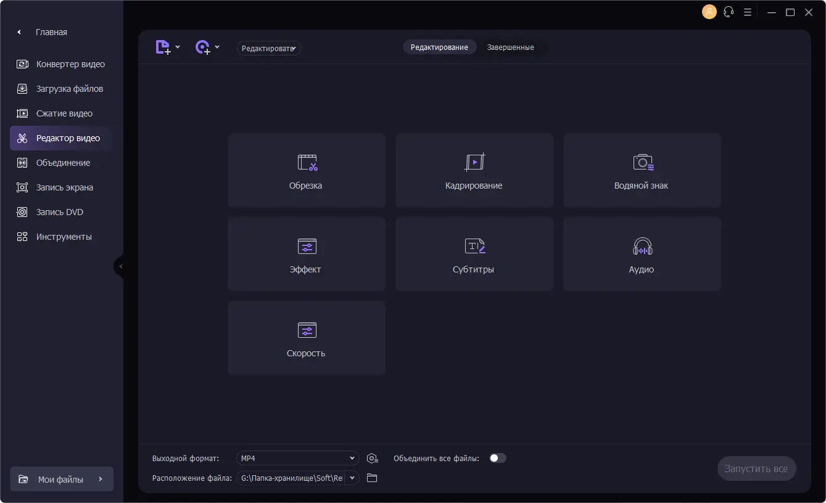Open the user account avatar

click(709, 12)
